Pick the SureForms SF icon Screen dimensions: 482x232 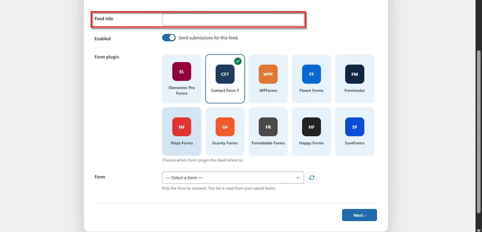[355, 127]
